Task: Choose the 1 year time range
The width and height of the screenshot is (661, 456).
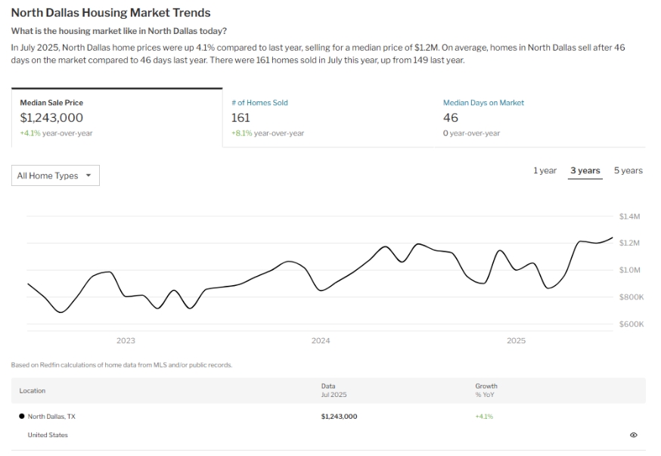Action: pos(545,171)
